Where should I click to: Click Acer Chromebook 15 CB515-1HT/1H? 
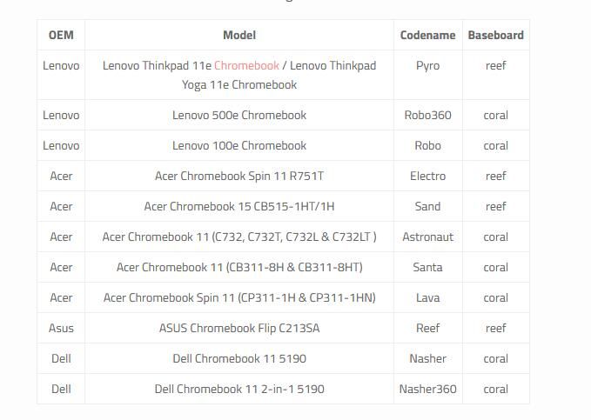239,206
